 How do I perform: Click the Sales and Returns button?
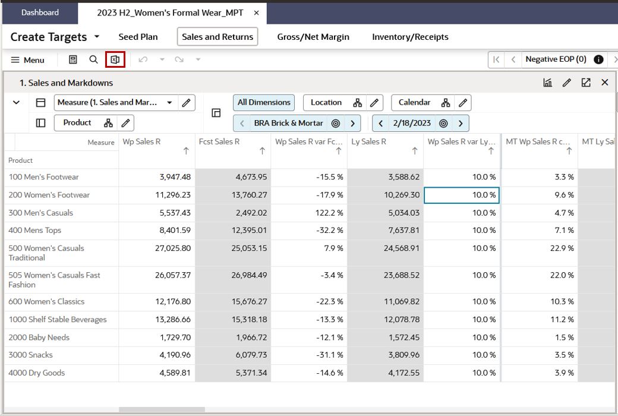click(217, 36)
